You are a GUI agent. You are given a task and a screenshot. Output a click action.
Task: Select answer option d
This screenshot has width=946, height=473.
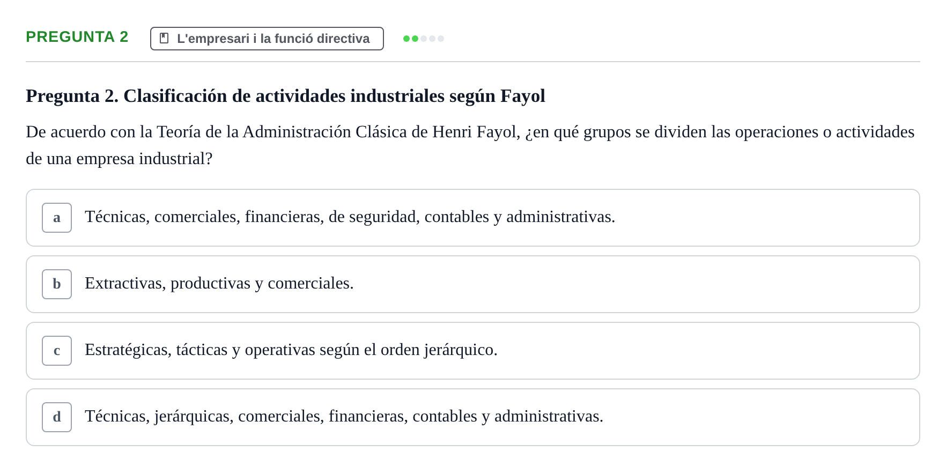[x=57, y=417]
